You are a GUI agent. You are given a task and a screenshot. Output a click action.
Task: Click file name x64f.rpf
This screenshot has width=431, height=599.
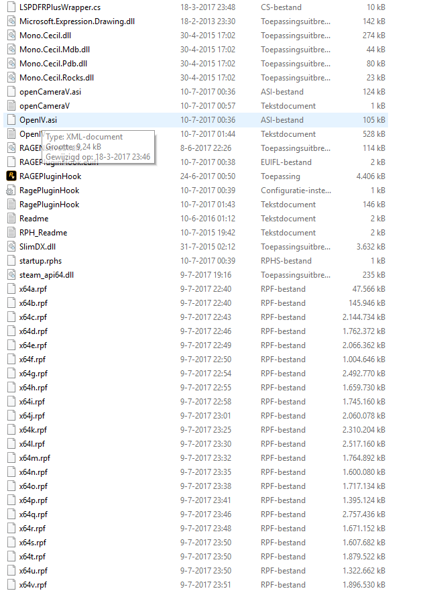(32, 360)
